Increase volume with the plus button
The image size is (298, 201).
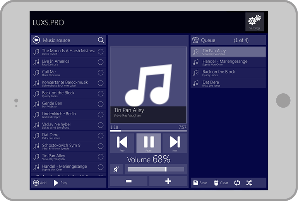click(168, 181)
